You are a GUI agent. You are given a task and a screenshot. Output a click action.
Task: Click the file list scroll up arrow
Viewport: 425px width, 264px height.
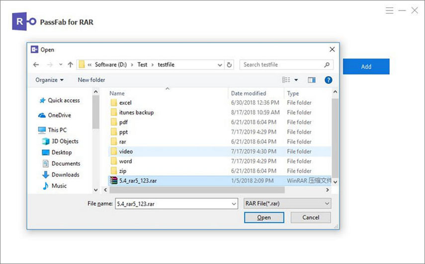click(x=335, y=92)
